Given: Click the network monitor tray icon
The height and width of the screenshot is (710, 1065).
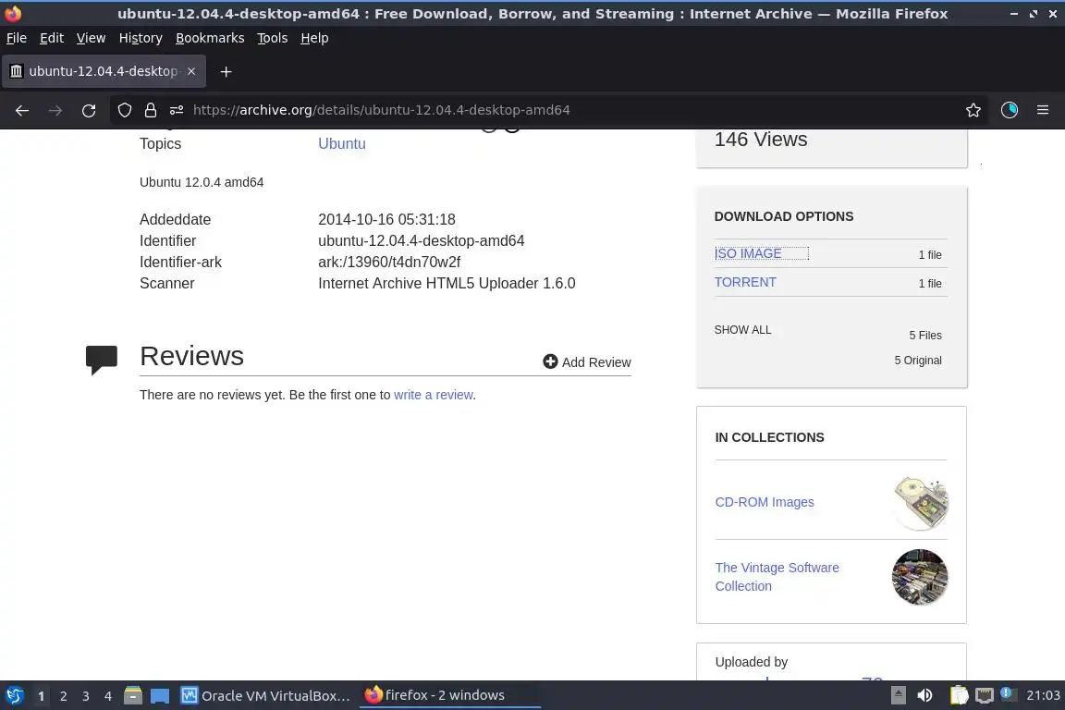Looking at the screenshot, I should tap(985, 695).
